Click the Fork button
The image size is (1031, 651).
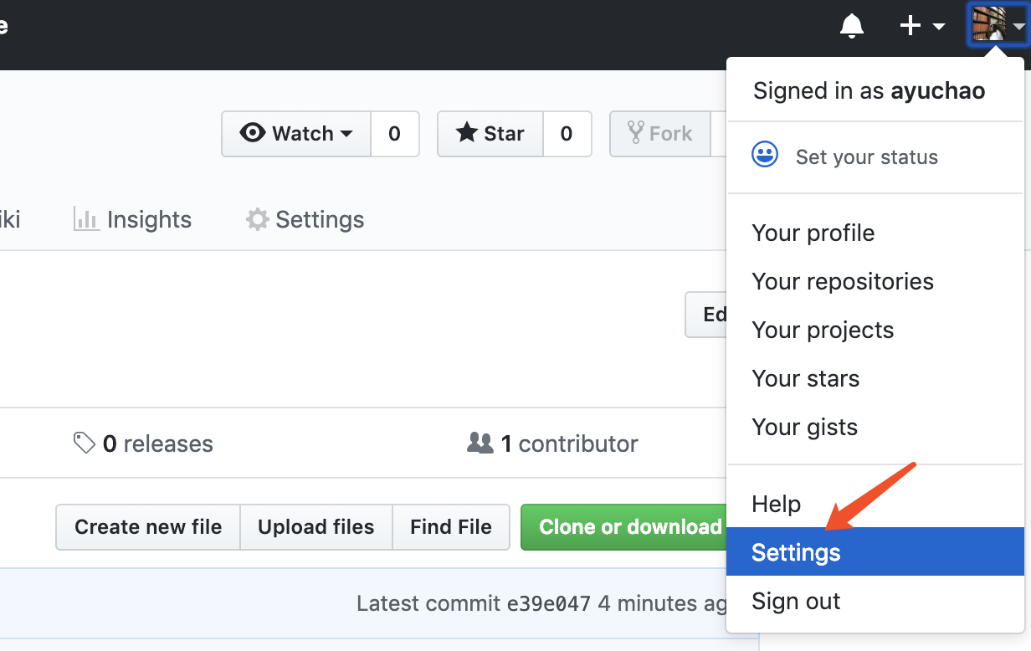[659, 134]
